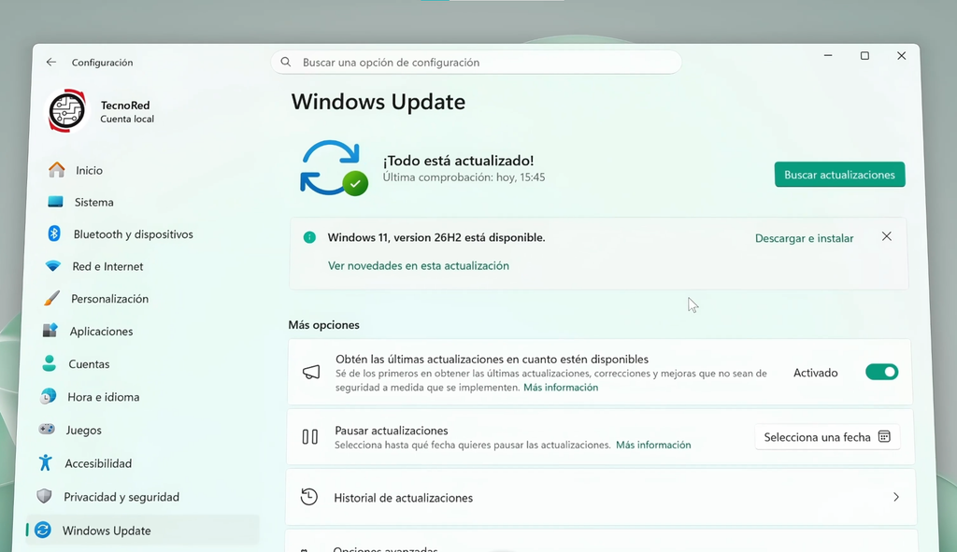Click the Wi-Fi icon for Red e Internet

pyautogui.click(x=53, y=266)
